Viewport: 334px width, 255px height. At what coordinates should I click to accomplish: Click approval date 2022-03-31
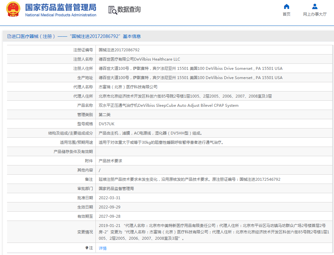(110, 198)
